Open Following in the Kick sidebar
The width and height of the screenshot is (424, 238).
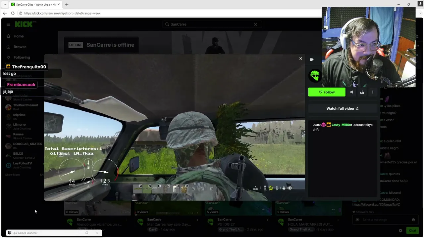point(18,58)
